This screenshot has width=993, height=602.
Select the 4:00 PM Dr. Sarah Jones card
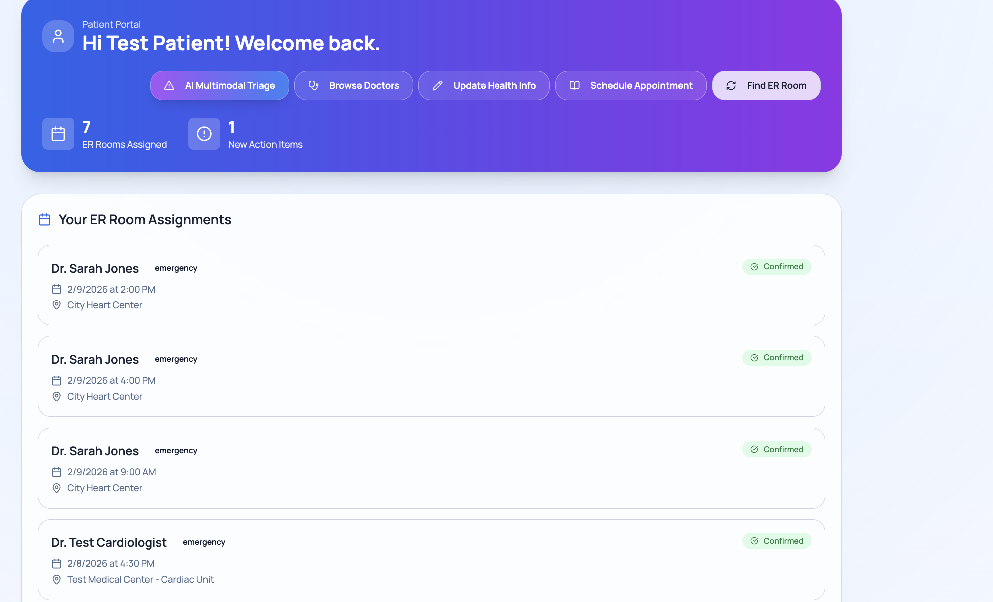coord(431,376)
